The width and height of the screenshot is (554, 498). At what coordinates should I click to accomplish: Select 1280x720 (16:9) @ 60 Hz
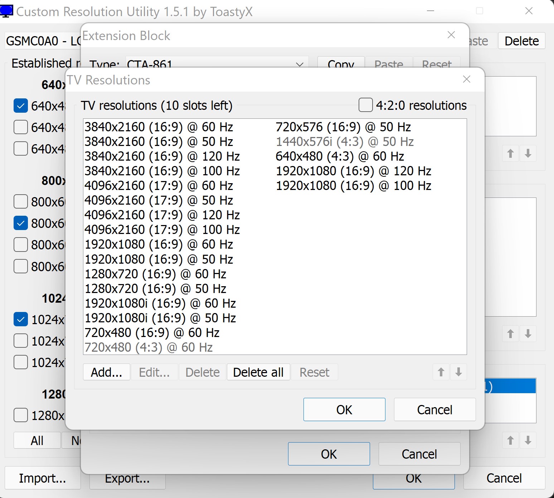[155, 274]
